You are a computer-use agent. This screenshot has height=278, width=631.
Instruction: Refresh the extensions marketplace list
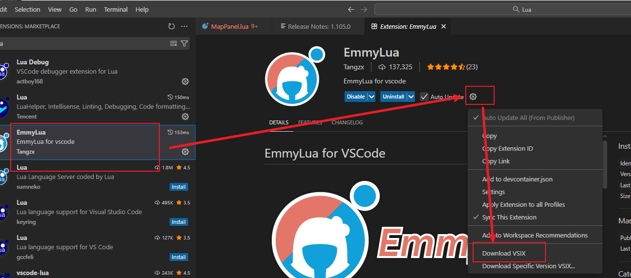click(171, 26)
